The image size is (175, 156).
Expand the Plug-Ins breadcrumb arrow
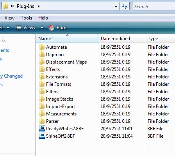[39, 6]
